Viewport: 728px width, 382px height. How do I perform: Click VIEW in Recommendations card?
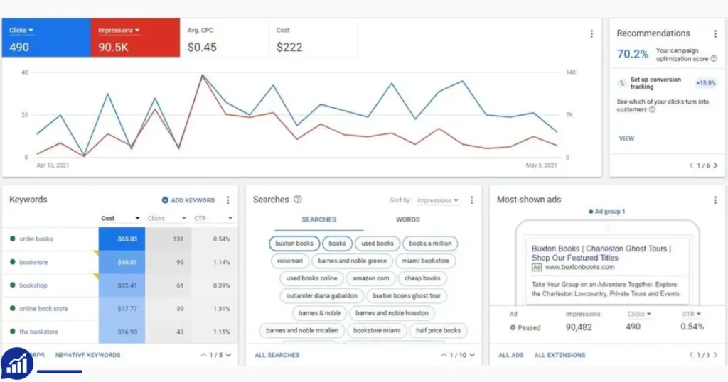626,138
